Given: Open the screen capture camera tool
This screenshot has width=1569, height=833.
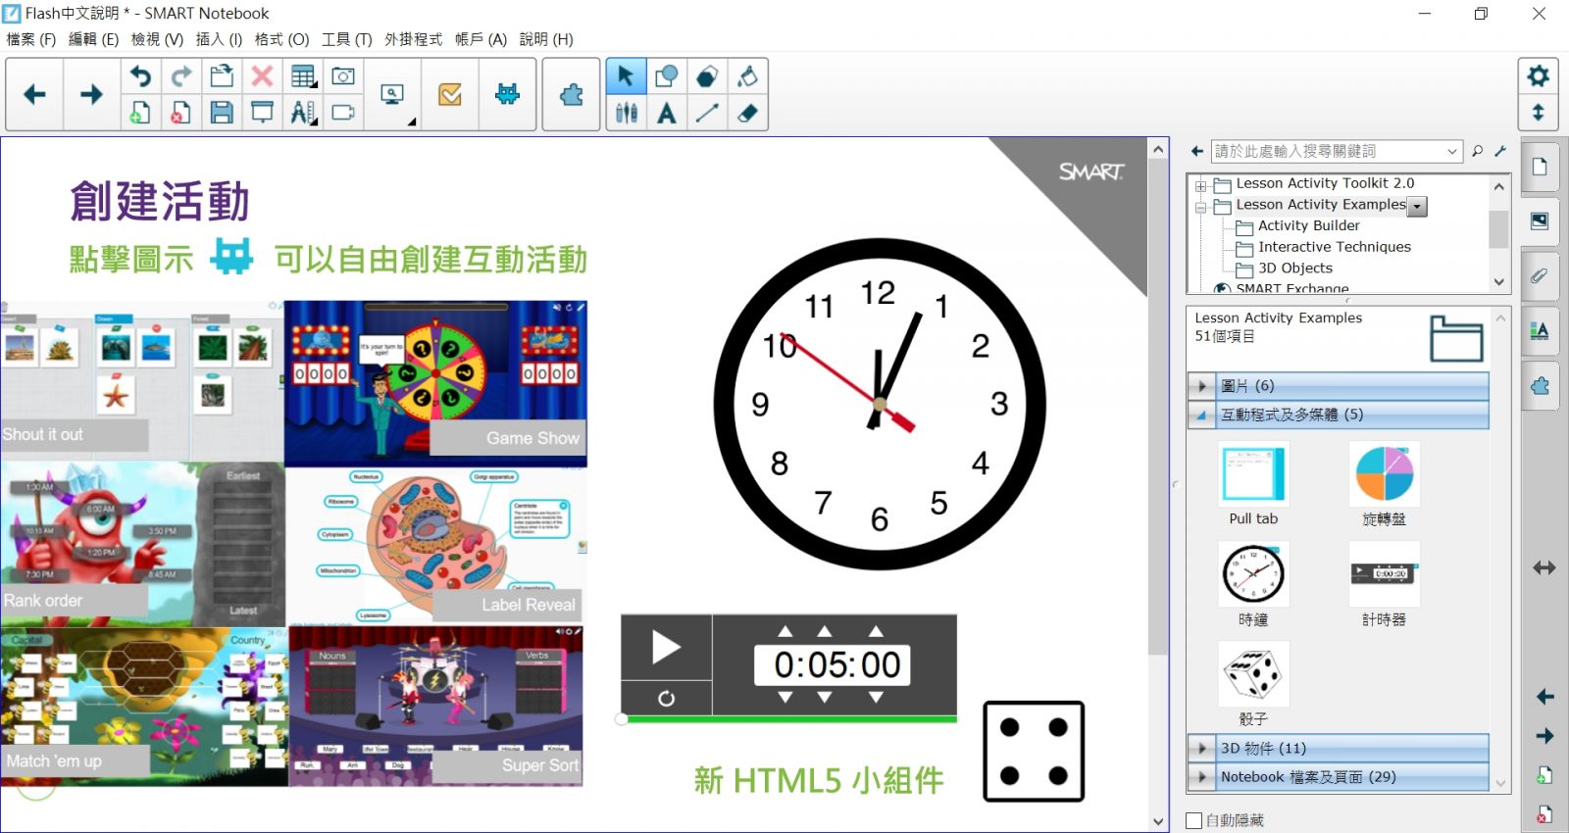Looking at the screenshot, I should 343,76.
